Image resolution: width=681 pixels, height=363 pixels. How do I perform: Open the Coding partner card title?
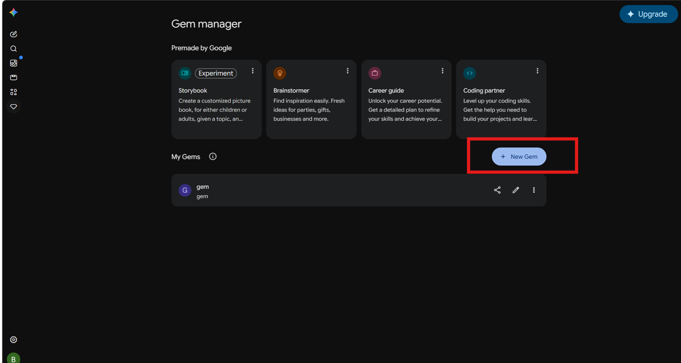(x=484, y=90)
